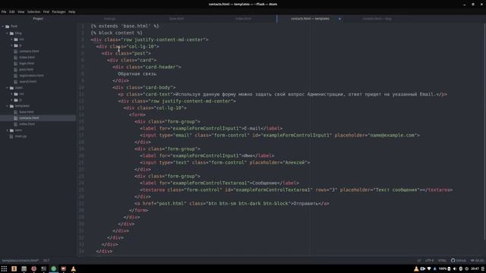This screenshot has width=486, height=273.
Task: Click the 20:47 clock in the tray
Action: [475, 269]
